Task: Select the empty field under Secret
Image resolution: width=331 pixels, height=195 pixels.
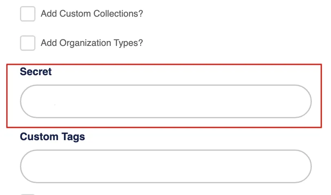Action: pyautogui.click(x=165, y=102)
